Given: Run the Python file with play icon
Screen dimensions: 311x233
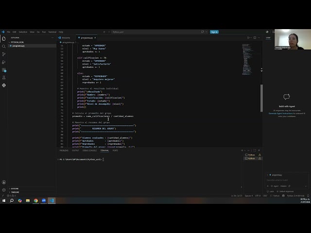Looking at the screenshot, I should click(248, 38).
